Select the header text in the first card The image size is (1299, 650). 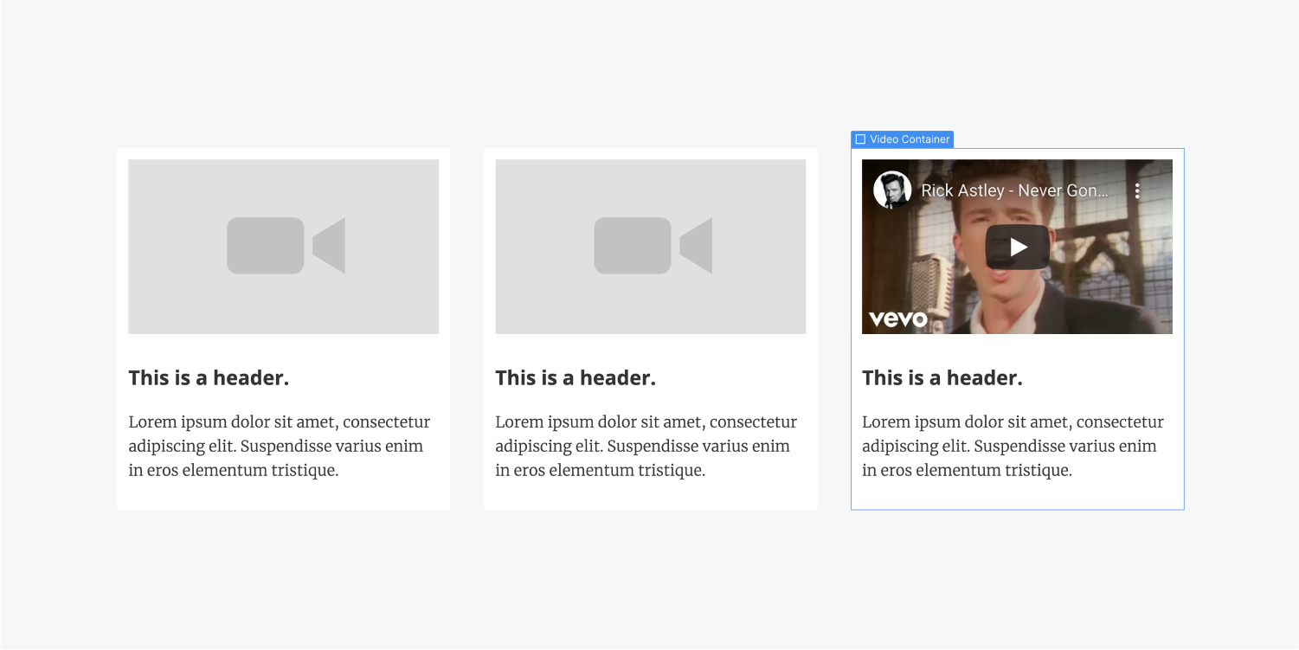coord(209,378)
